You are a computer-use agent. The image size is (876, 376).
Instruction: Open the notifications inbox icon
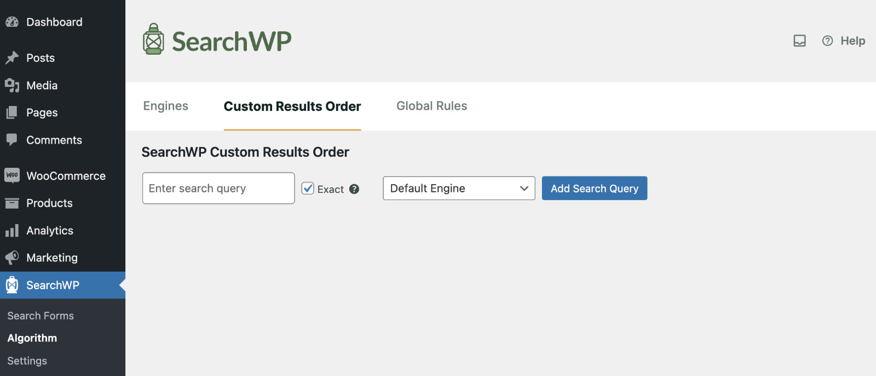coord(800,41)
